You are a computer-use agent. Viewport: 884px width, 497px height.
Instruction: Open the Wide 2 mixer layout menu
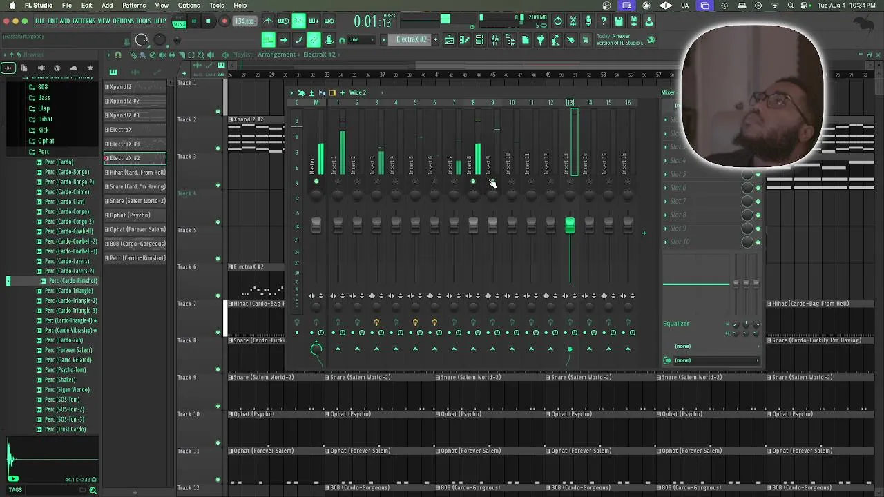[358, 92]
